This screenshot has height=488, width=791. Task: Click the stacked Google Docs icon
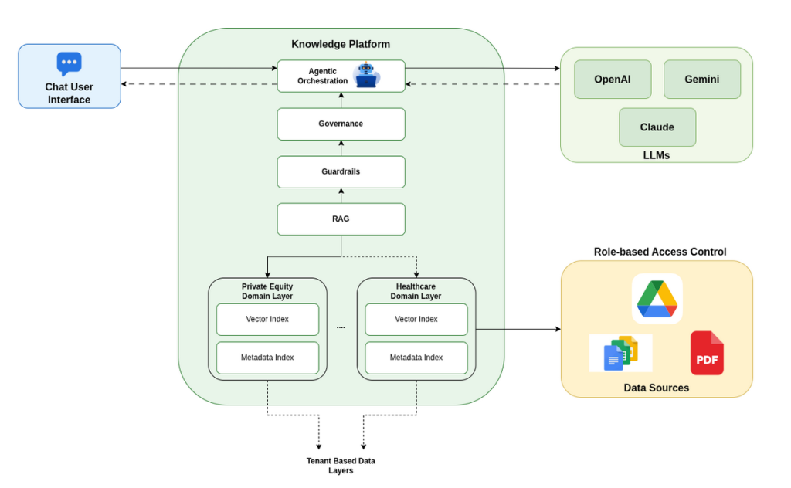pos(620,352)
